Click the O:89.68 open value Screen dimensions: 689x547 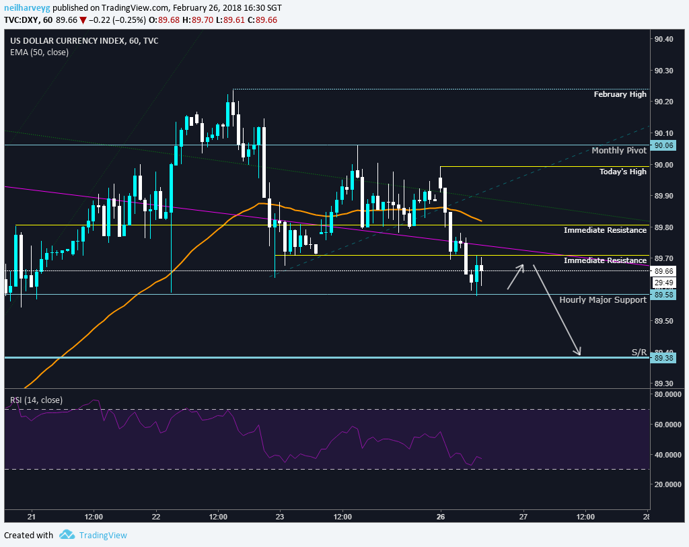point(164,20)
